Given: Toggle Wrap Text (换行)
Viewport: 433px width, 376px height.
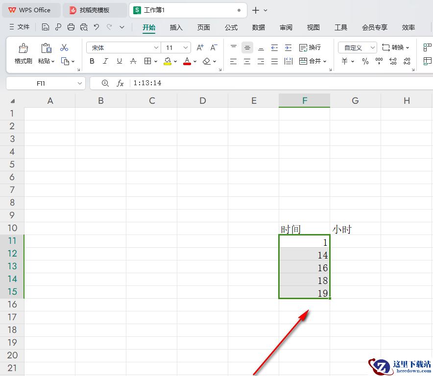Looking at the screenshot, I should tap(310, 47).
